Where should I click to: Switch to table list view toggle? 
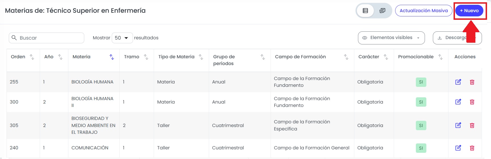[x=365, y=11]
